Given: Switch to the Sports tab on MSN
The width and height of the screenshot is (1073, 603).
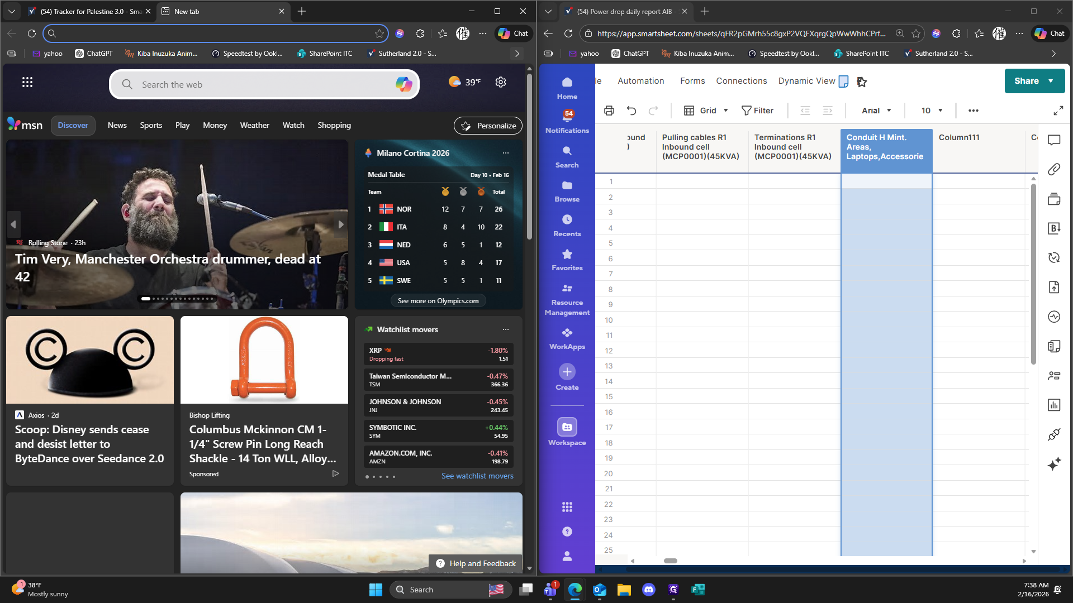Looking at the screenshot, I should (x=151, y=125).
